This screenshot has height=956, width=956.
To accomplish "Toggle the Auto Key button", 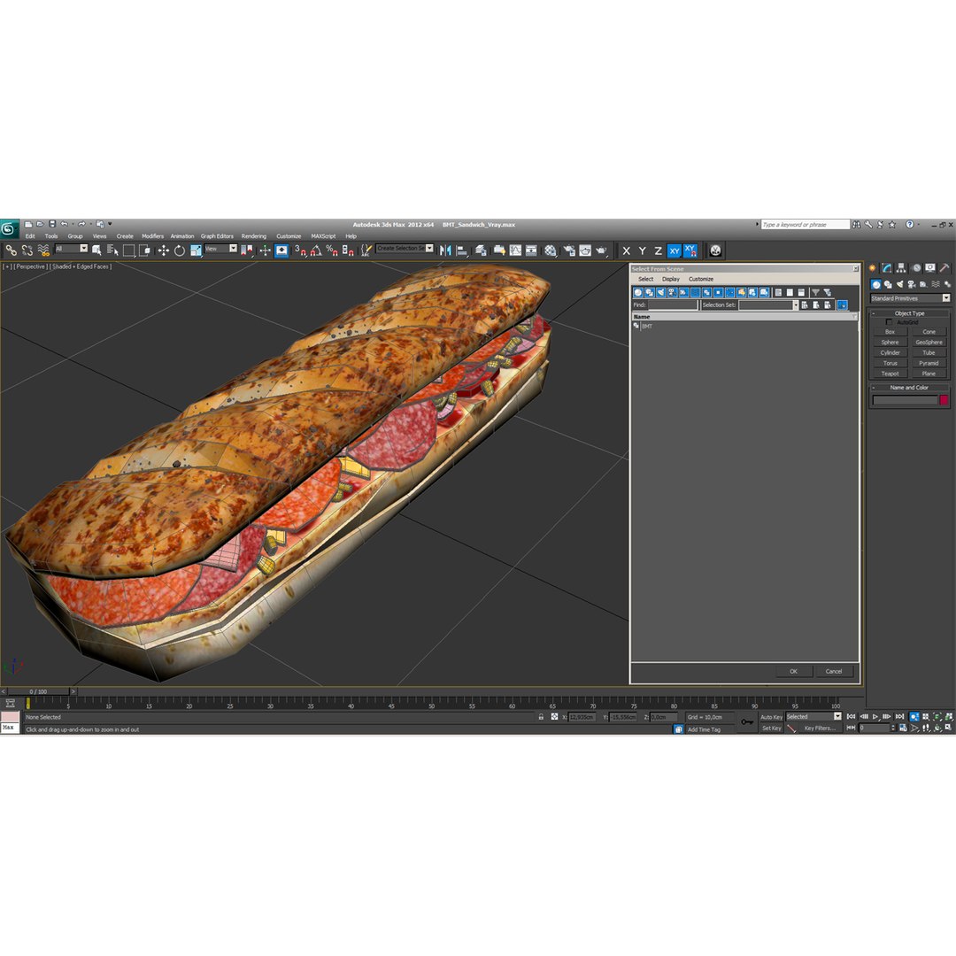I will pyautogui.click(x=771, y=717).
